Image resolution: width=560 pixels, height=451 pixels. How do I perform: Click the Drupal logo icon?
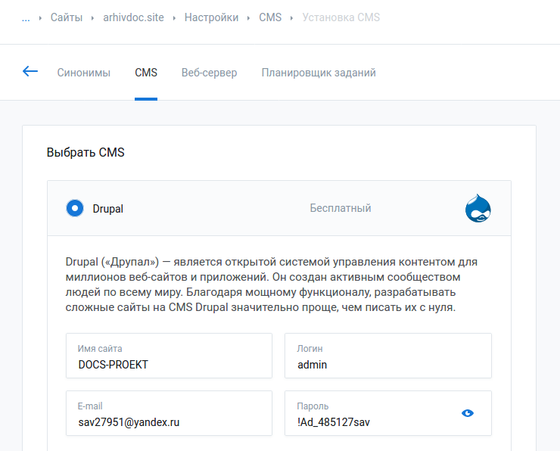coord(478,208)
